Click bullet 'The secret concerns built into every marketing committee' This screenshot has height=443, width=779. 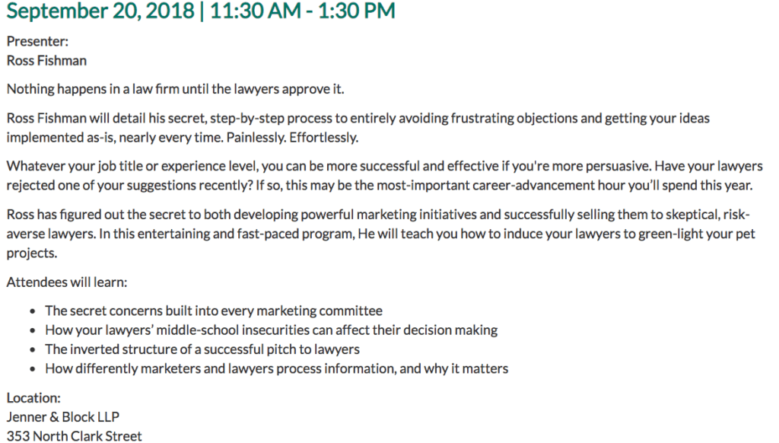click(x=214, y=311)
